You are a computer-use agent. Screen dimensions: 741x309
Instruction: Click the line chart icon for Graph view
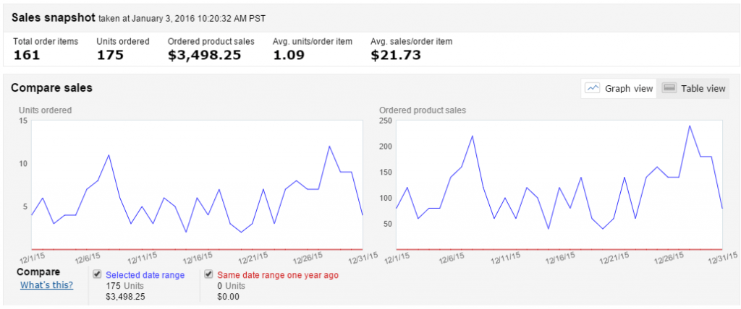[x=593, y=89]
